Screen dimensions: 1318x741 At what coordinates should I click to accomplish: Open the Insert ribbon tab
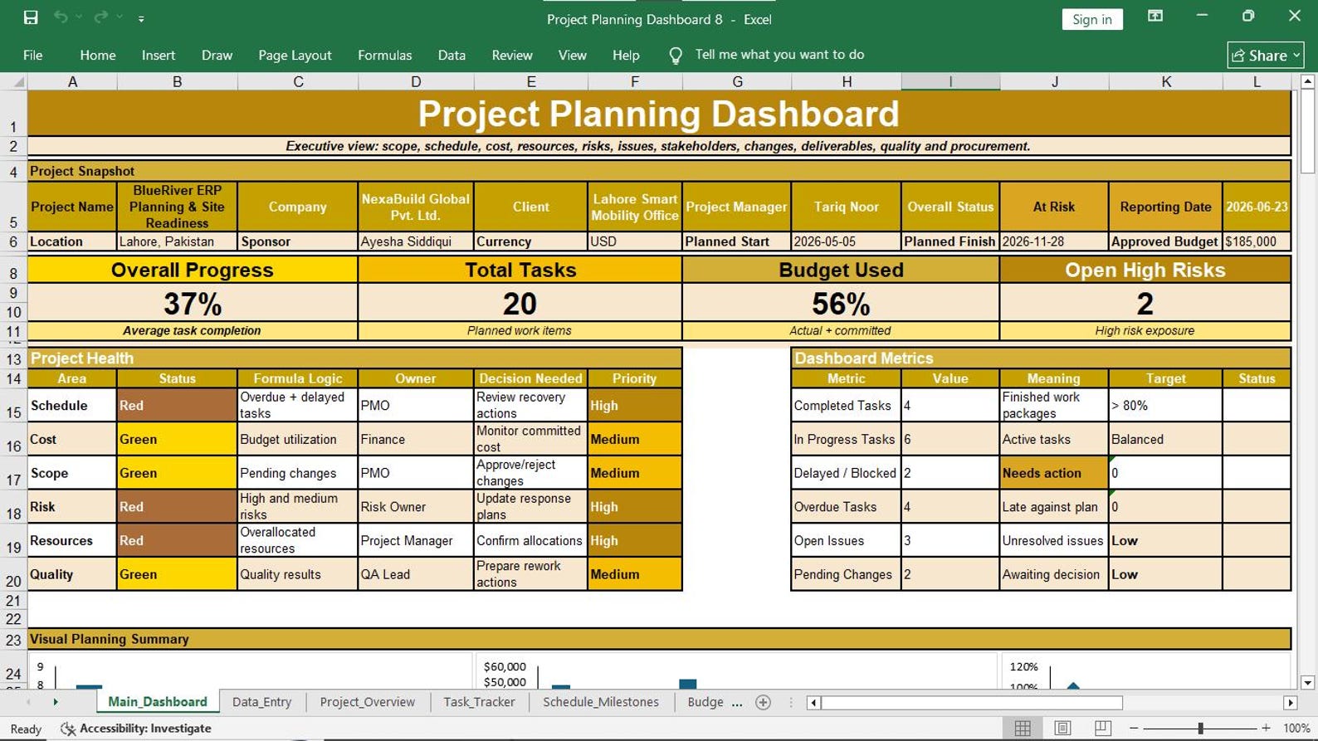[x=159, y=55]
